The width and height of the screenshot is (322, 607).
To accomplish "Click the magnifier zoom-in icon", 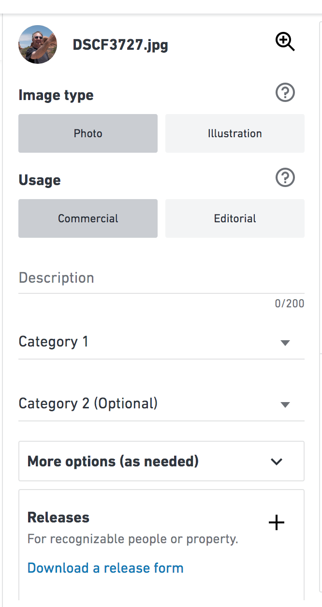I will click(285, 42).
